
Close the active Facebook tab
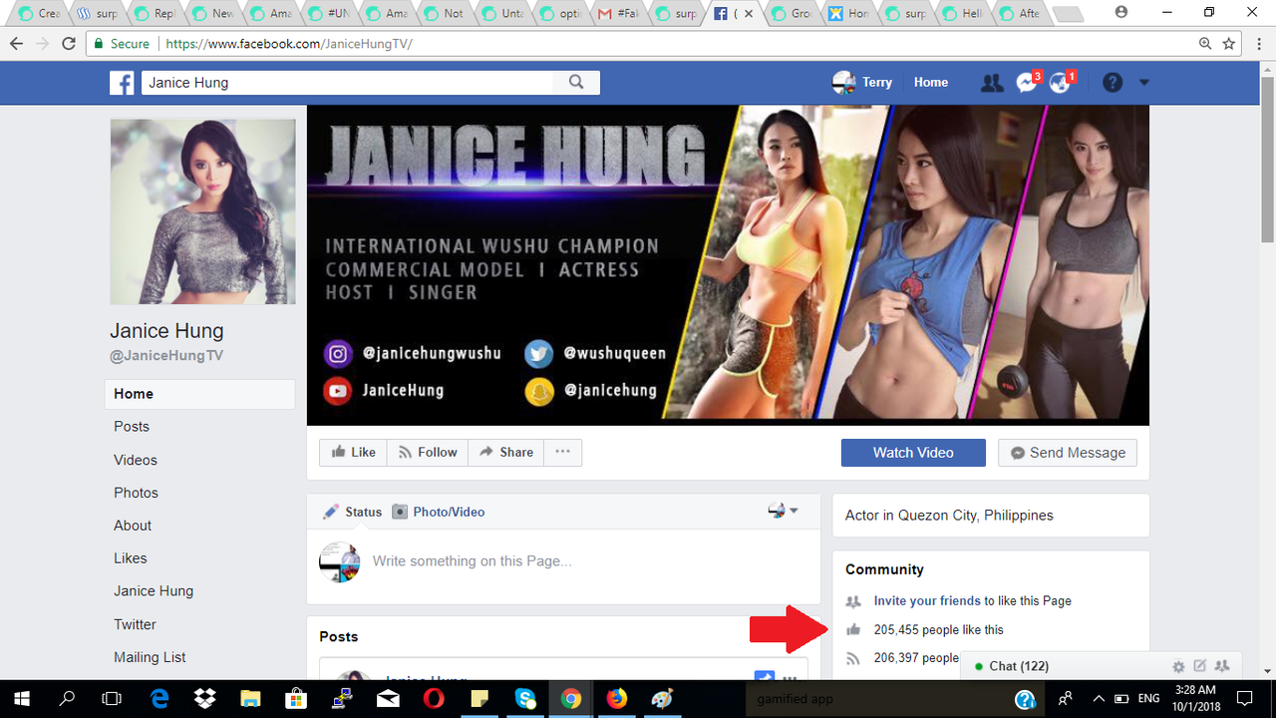click(748, 14)
